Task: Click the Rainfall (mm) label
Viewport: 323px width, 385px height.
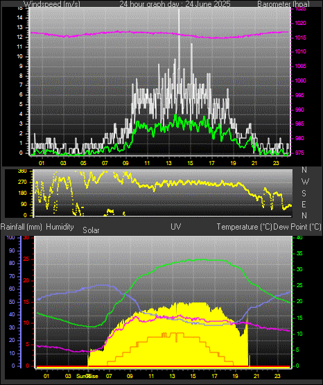Action: coord(21,227)
